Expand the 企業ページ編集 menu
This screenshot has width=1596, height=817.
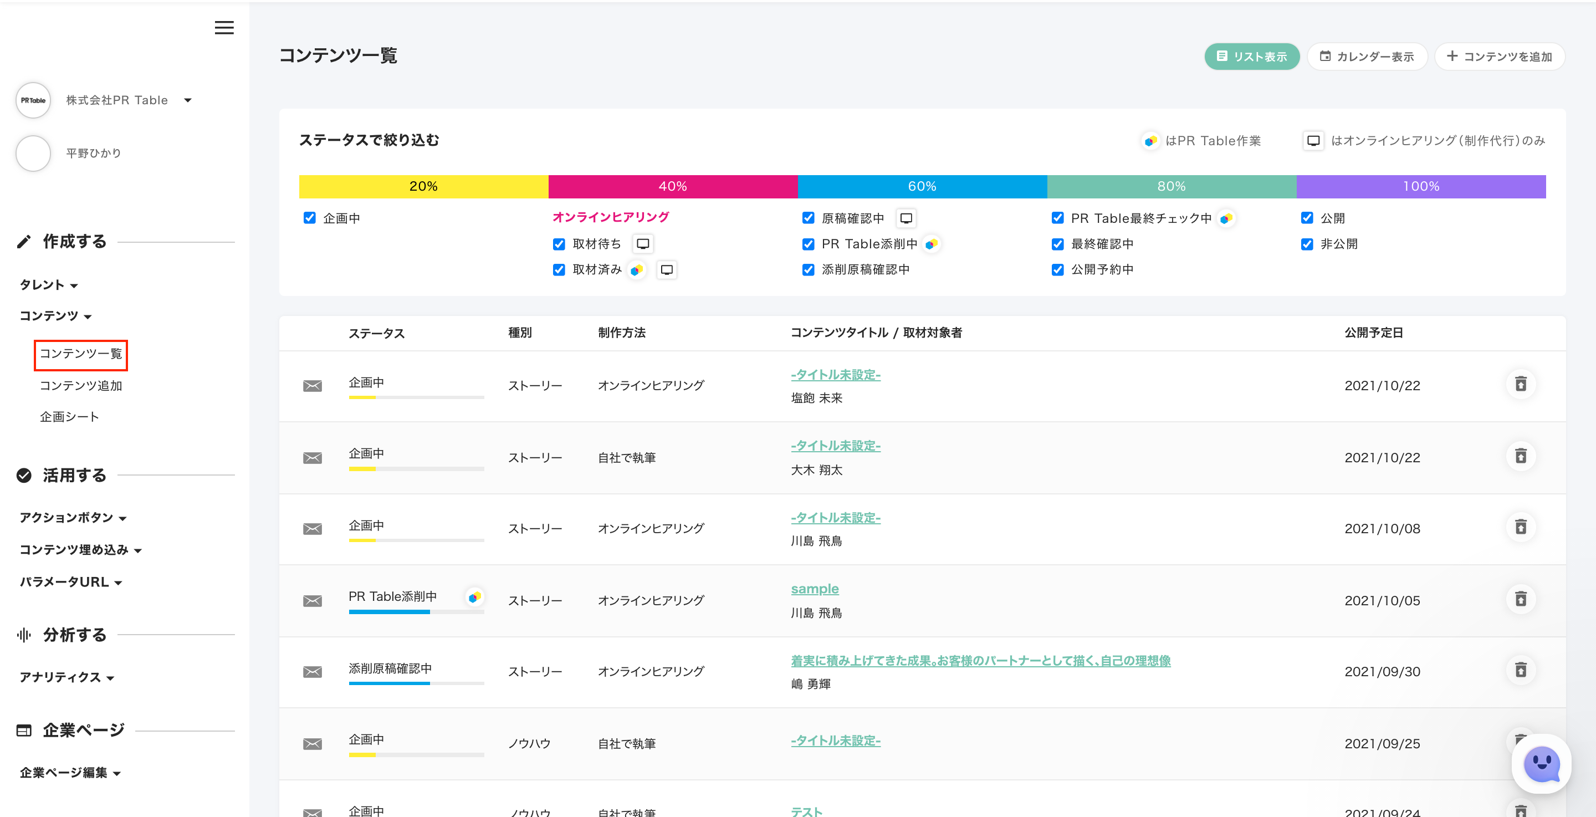tap(70, 773)
